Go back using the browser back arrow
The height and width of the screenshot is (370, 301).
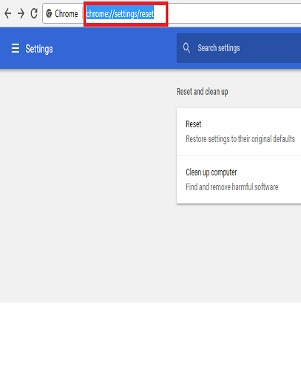pos(8,13)
